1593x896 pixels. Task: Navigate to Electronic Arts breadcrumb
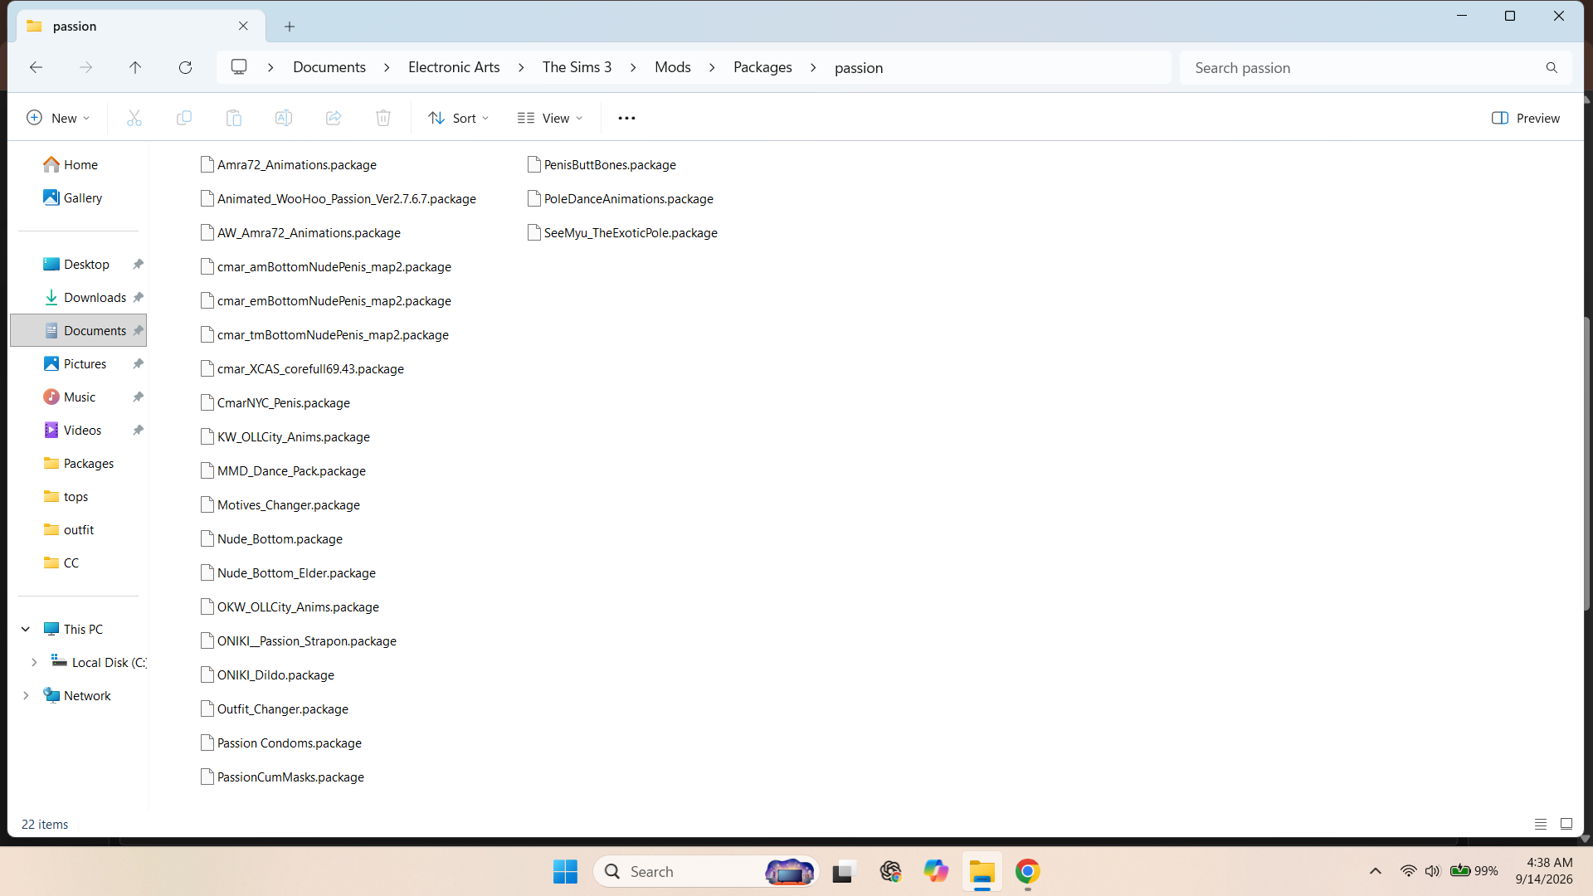[454, 67]
